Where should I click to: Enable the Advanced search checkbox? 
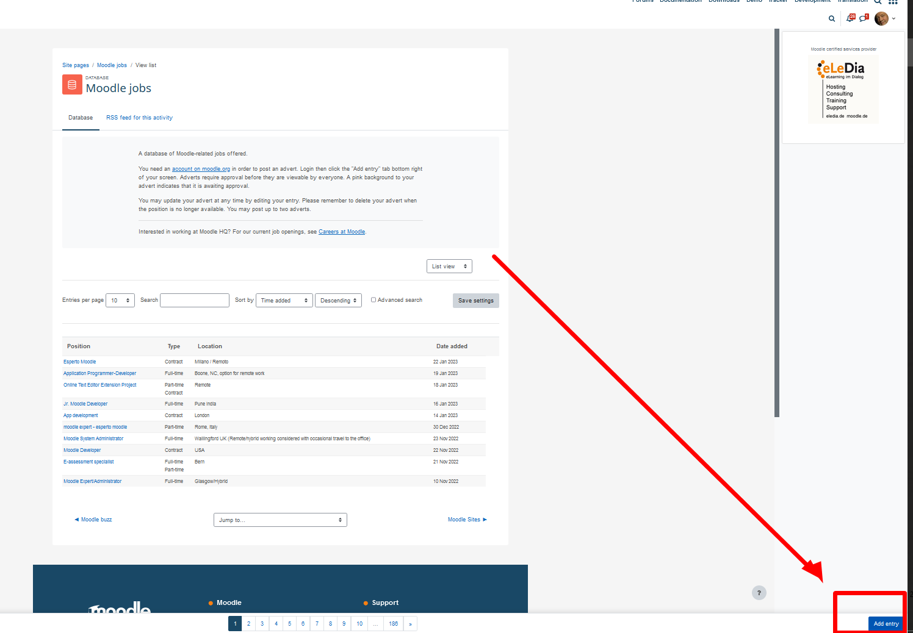click(374, 300)
